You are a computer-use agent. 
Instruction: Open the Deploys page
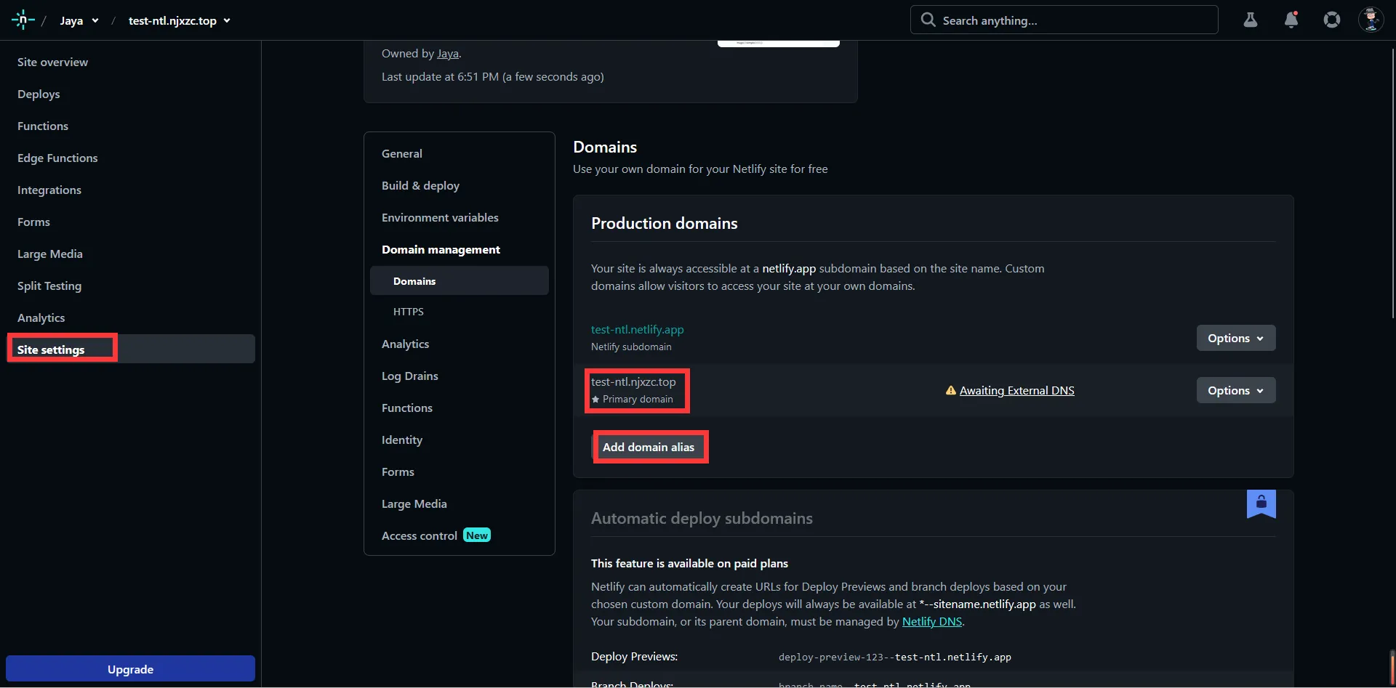click(x=39, y=94)
